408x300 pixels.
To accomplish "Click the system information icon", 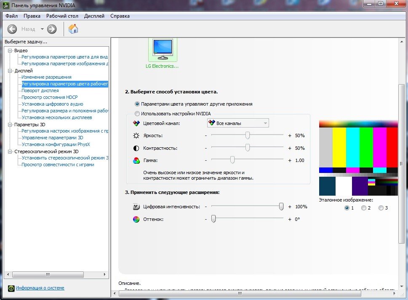I will click(11, 288).
